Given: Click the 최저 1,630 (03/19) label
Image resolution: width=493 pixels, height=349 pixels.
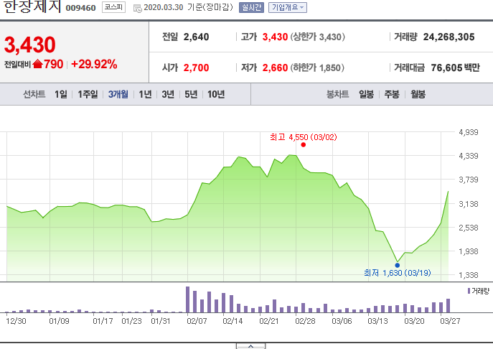Looking at the screenshot, I should click(x=398, y=273).
